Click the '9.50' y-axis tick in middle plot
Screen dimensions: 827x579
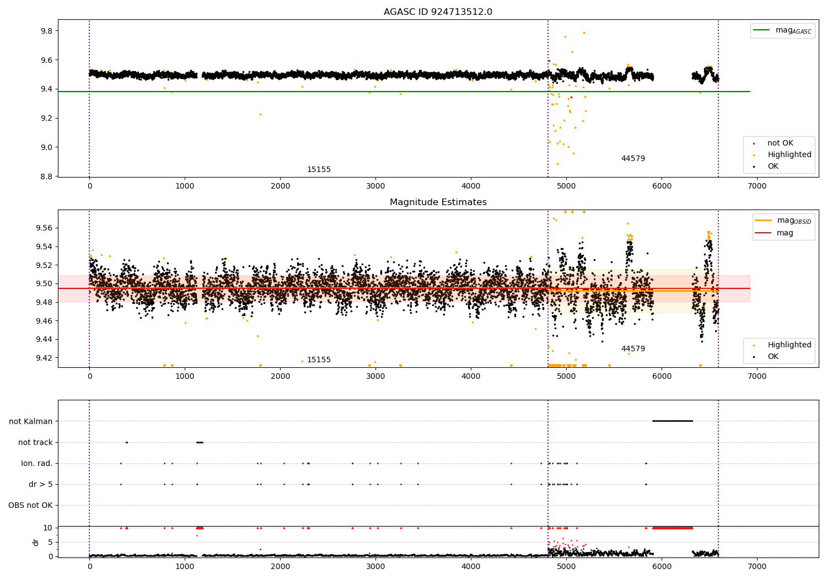(44, 284)
